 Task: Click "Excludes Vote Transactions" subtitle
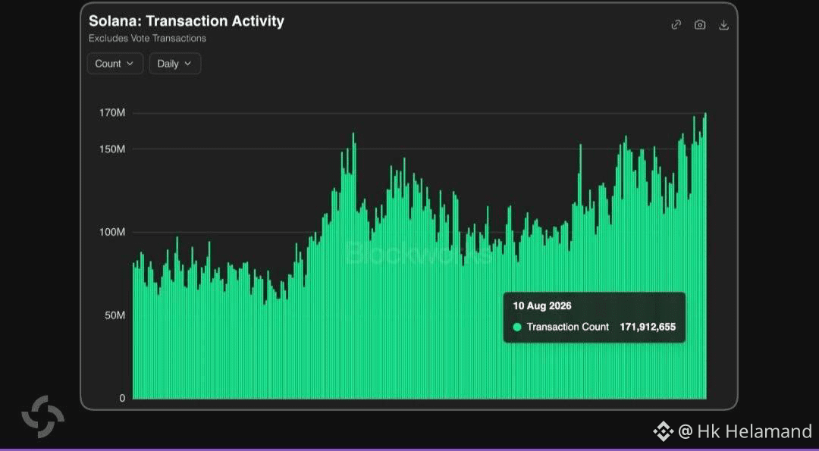[147, 38]
